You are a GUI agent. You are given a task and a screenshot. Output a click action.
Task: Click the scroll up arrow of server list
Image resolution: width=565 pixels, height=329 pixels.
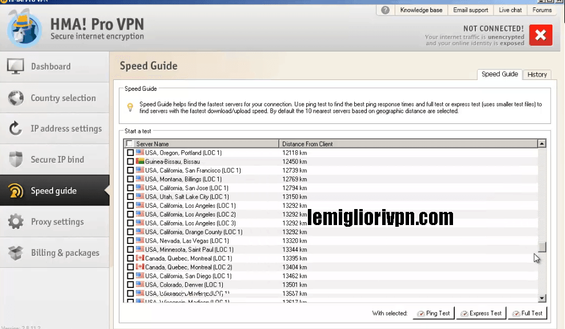pos(542,143)
